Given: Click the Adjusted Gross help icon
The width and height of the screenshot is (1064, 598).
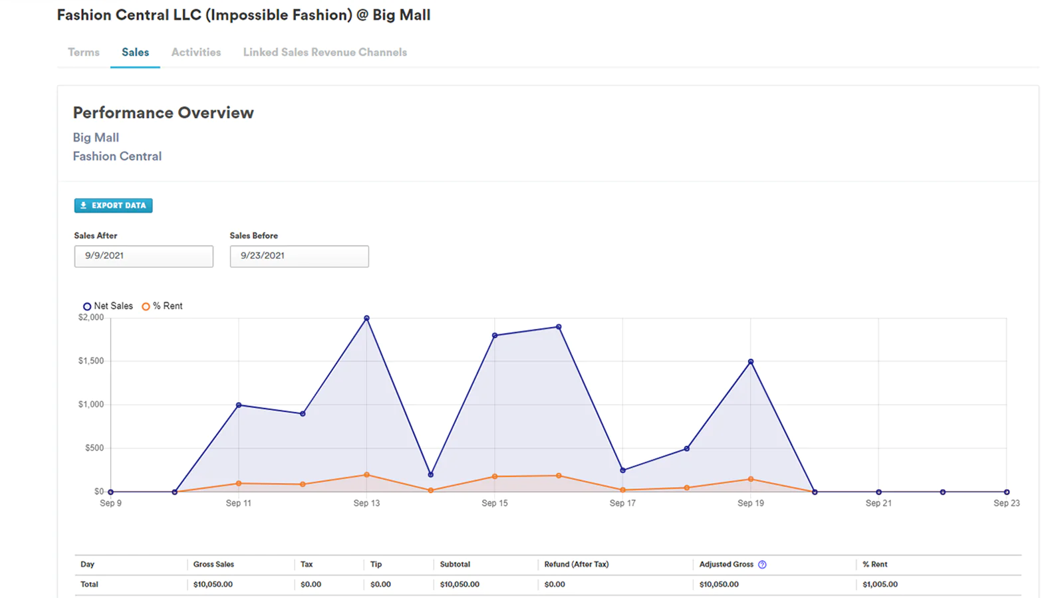Looking at the screenshot, I should [762, 565].
